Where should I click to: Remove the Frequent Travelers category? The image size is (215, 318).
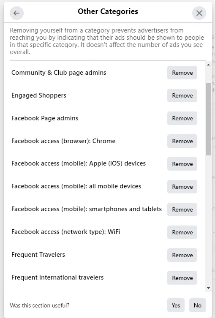click(x=182, y=255)
